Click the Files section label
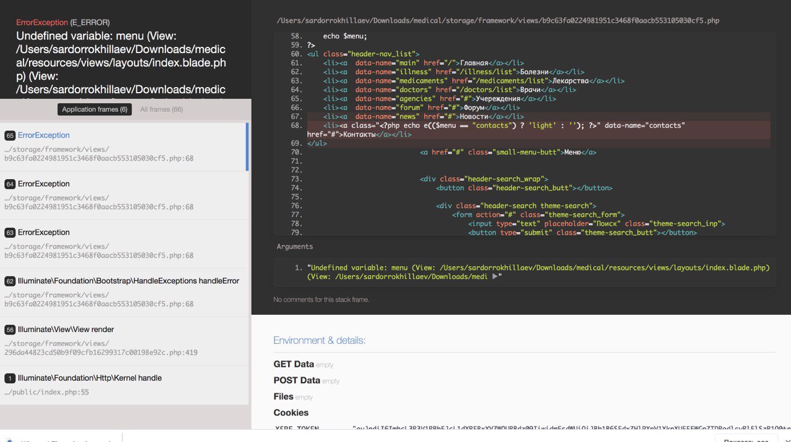Image resolution: width=791 pixels, height=442 pixels. pos(284,396)
